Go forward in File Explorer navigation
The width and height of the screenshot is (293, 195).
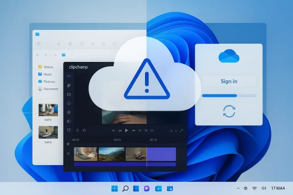coord(45,55)
